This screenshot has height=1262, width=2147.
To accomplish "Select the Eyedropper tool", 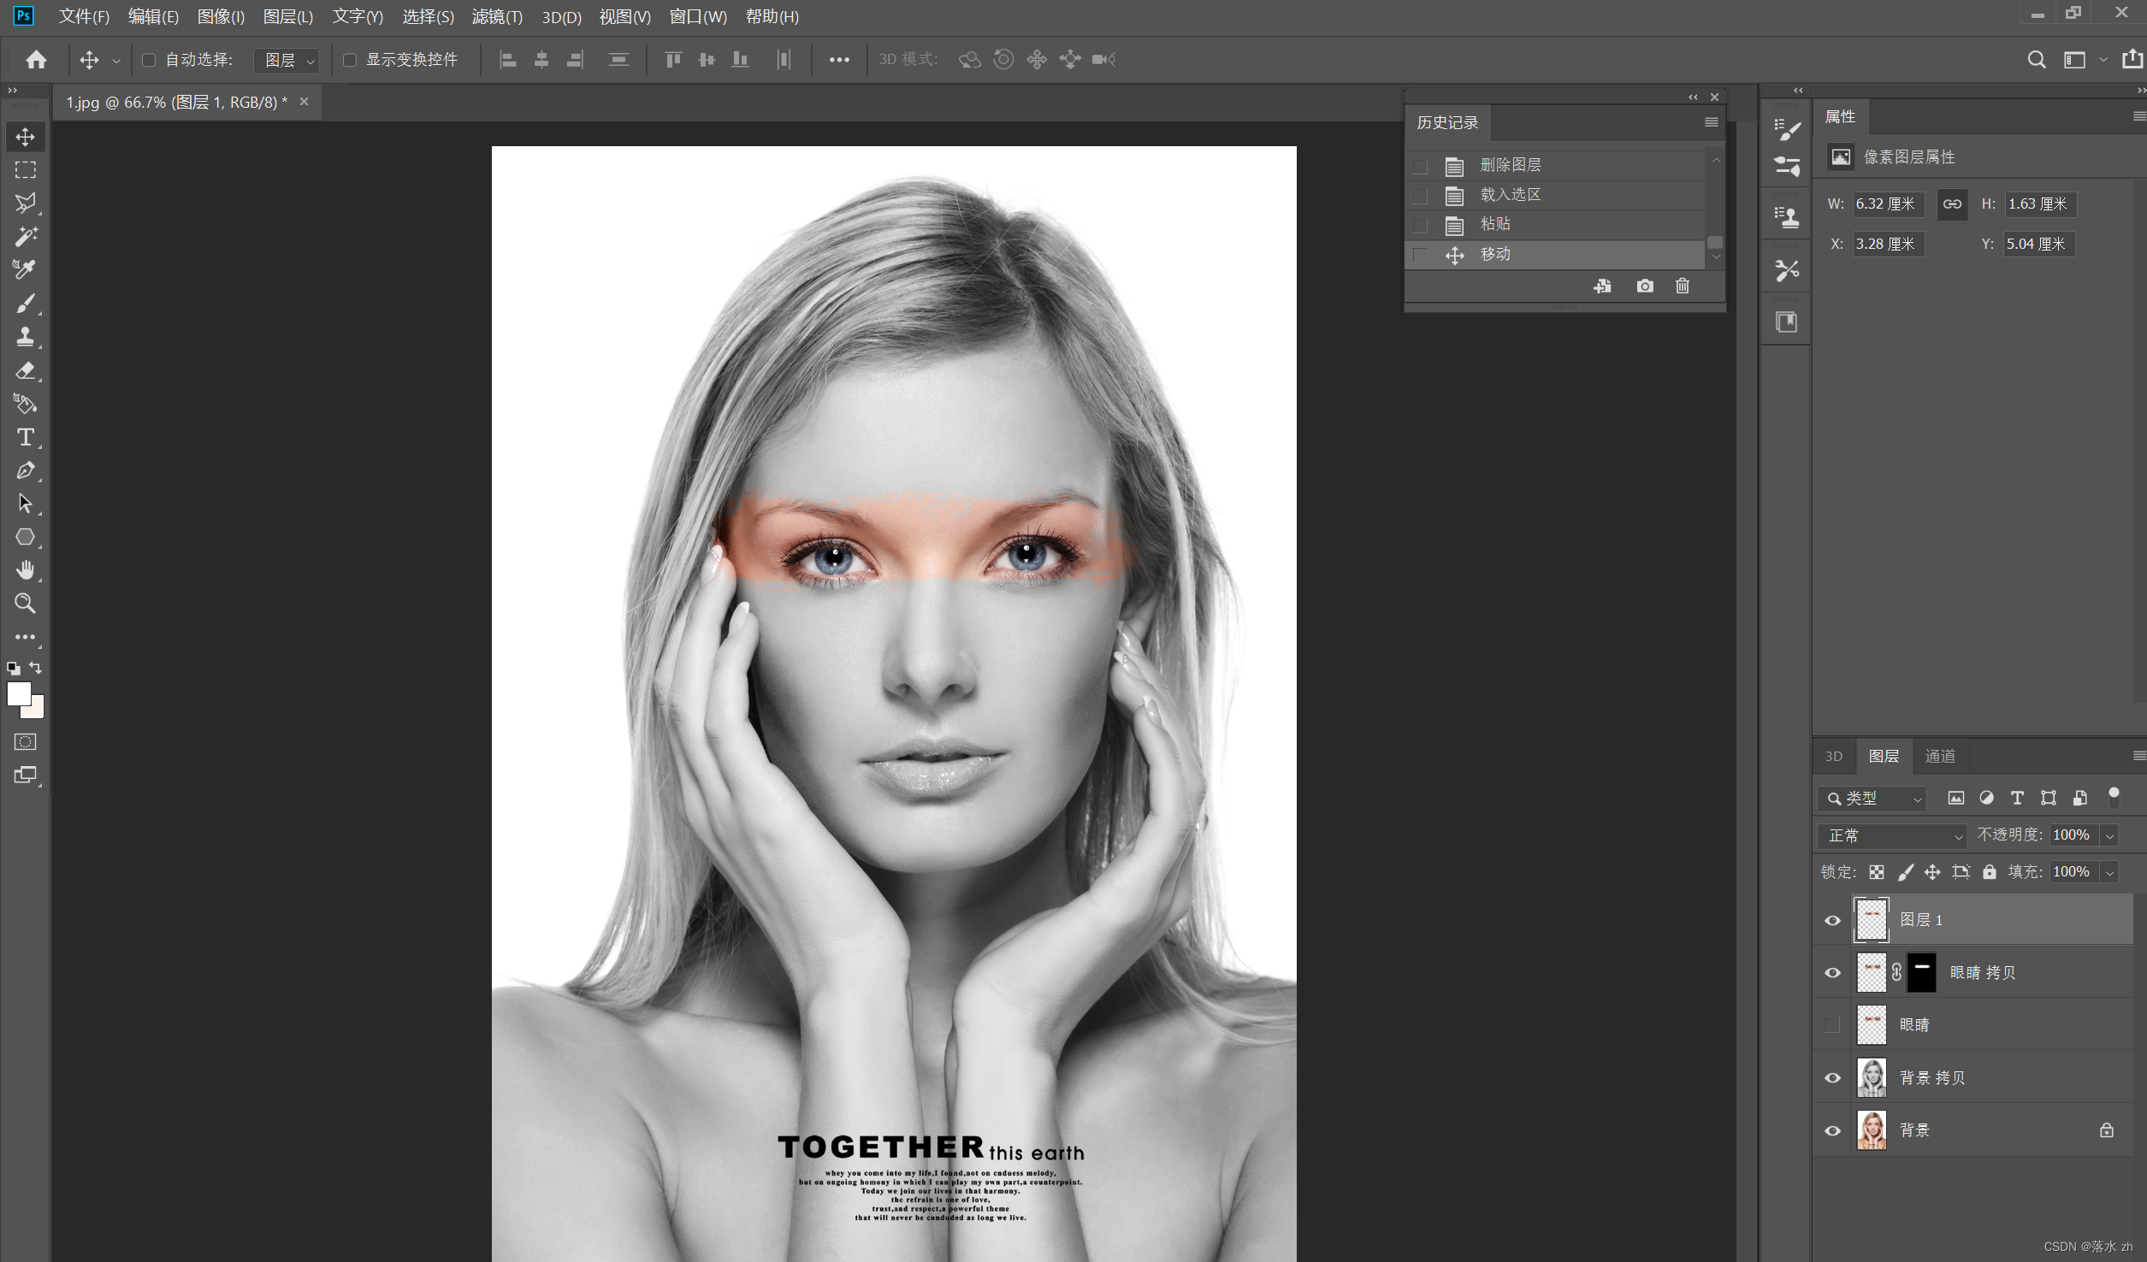I will click(25, 269).
